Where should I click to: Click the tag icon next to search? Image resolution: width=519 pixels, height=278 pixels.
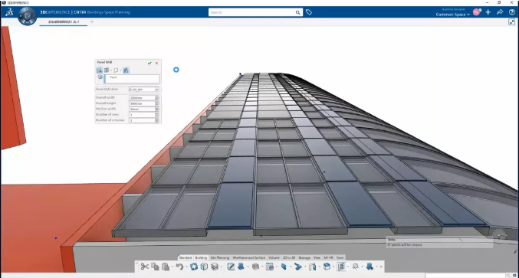point(309,12)
